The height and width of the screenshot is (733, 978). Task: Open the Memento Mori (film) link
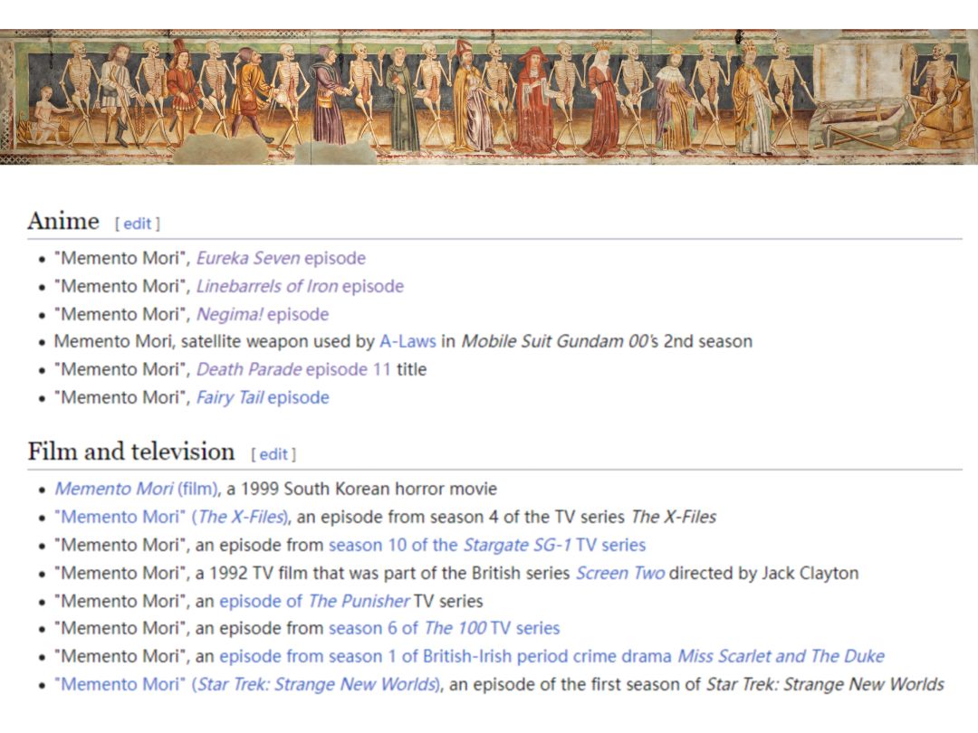click(137, 489)
